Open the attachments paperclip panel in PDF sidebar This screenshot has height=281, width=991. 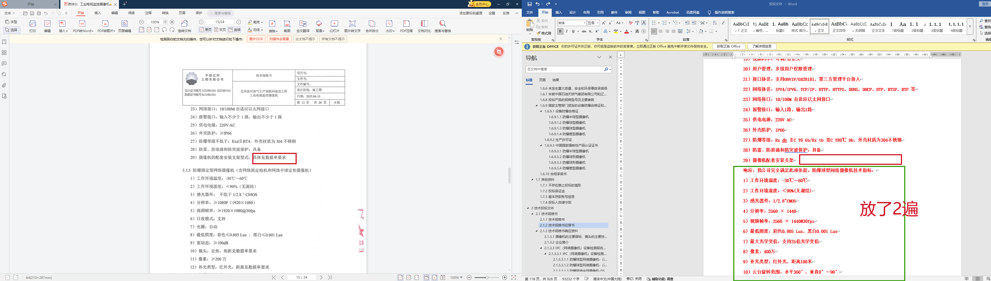coord(4,85)
